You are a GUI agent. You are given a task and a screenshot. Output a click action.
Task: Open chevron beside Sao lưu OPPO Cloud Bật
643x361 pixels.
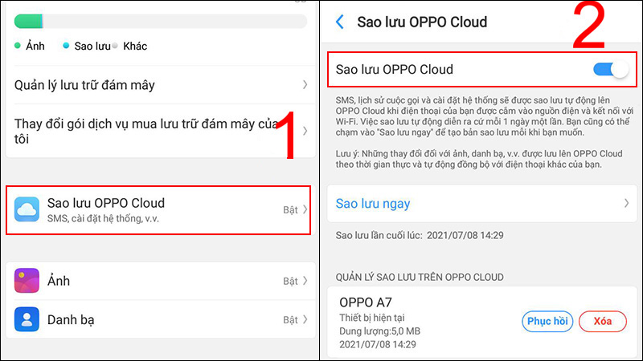(x=305, y=209)
